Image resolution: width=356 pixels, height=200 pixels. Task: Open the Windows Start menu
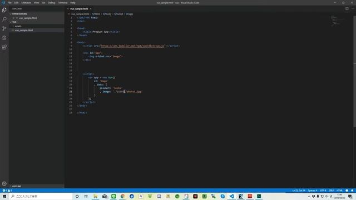tap(4, 196)
